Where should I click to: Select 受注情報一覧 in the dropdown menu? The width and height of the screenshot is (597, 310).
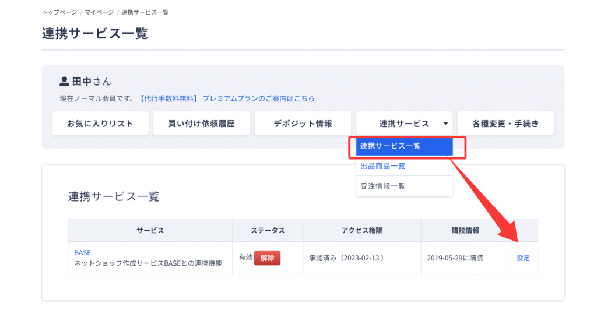pyautogui.click(x=383, y=186)
